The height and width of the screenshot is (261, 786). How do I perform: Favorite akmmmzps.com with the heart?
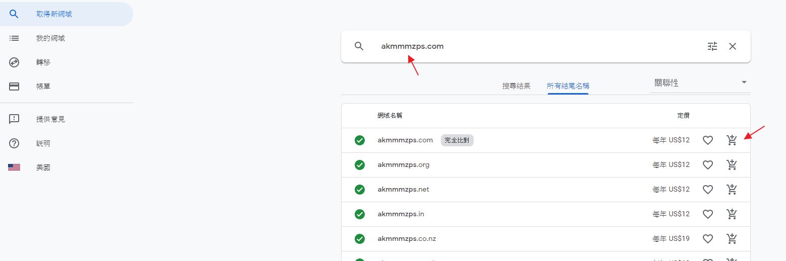click(x=708, y=140)
